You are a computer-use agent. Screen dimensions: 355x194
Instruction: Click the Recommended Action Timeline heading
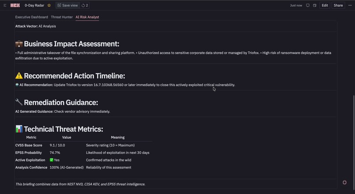tap(74, 76)
